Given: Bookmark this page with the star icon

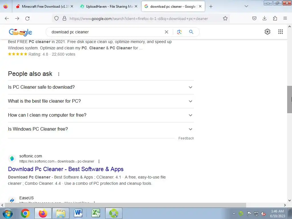Looking at the screenshot, I should 225,18.
